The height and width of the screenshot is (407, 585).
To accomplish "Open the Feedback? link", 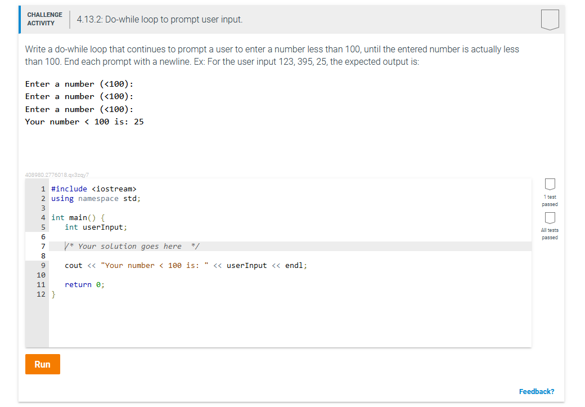I will coord(537,391).
